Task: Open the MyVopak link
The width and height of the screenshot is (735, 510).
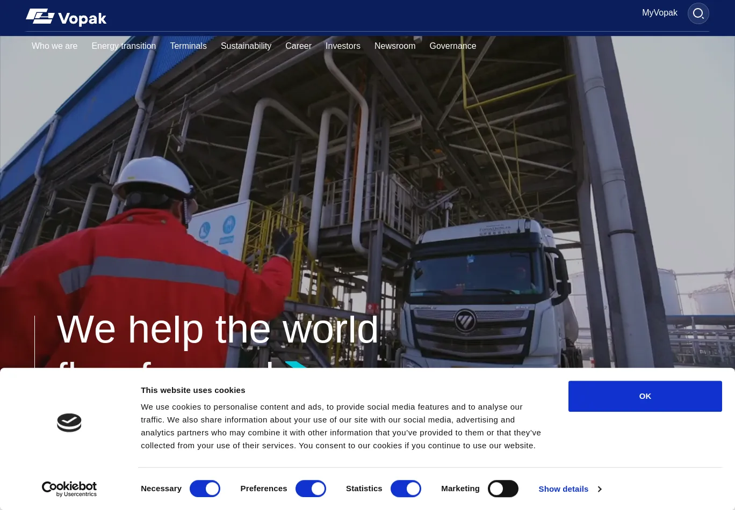Action: 660,13
